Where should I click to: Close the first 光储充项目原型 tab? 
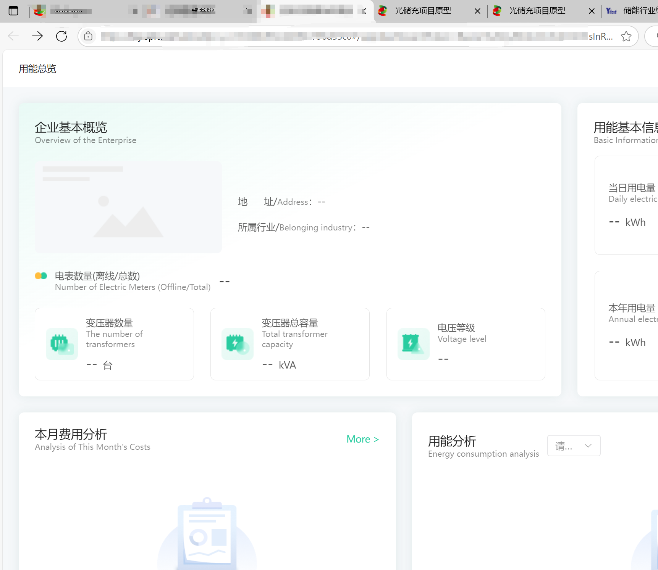tap(477, 11)
